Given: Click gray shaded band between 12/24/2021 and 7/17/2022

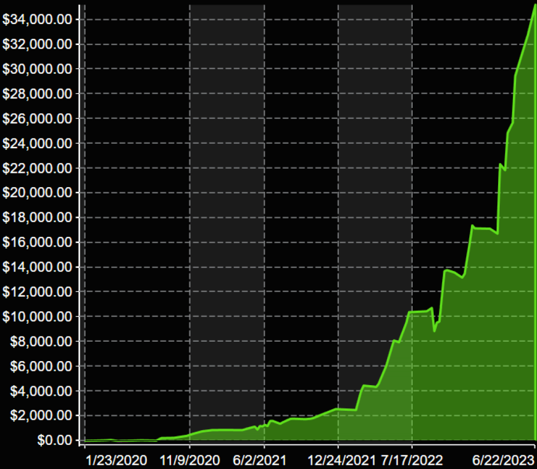Looking at the screenshot, I should tap(375, 210).
